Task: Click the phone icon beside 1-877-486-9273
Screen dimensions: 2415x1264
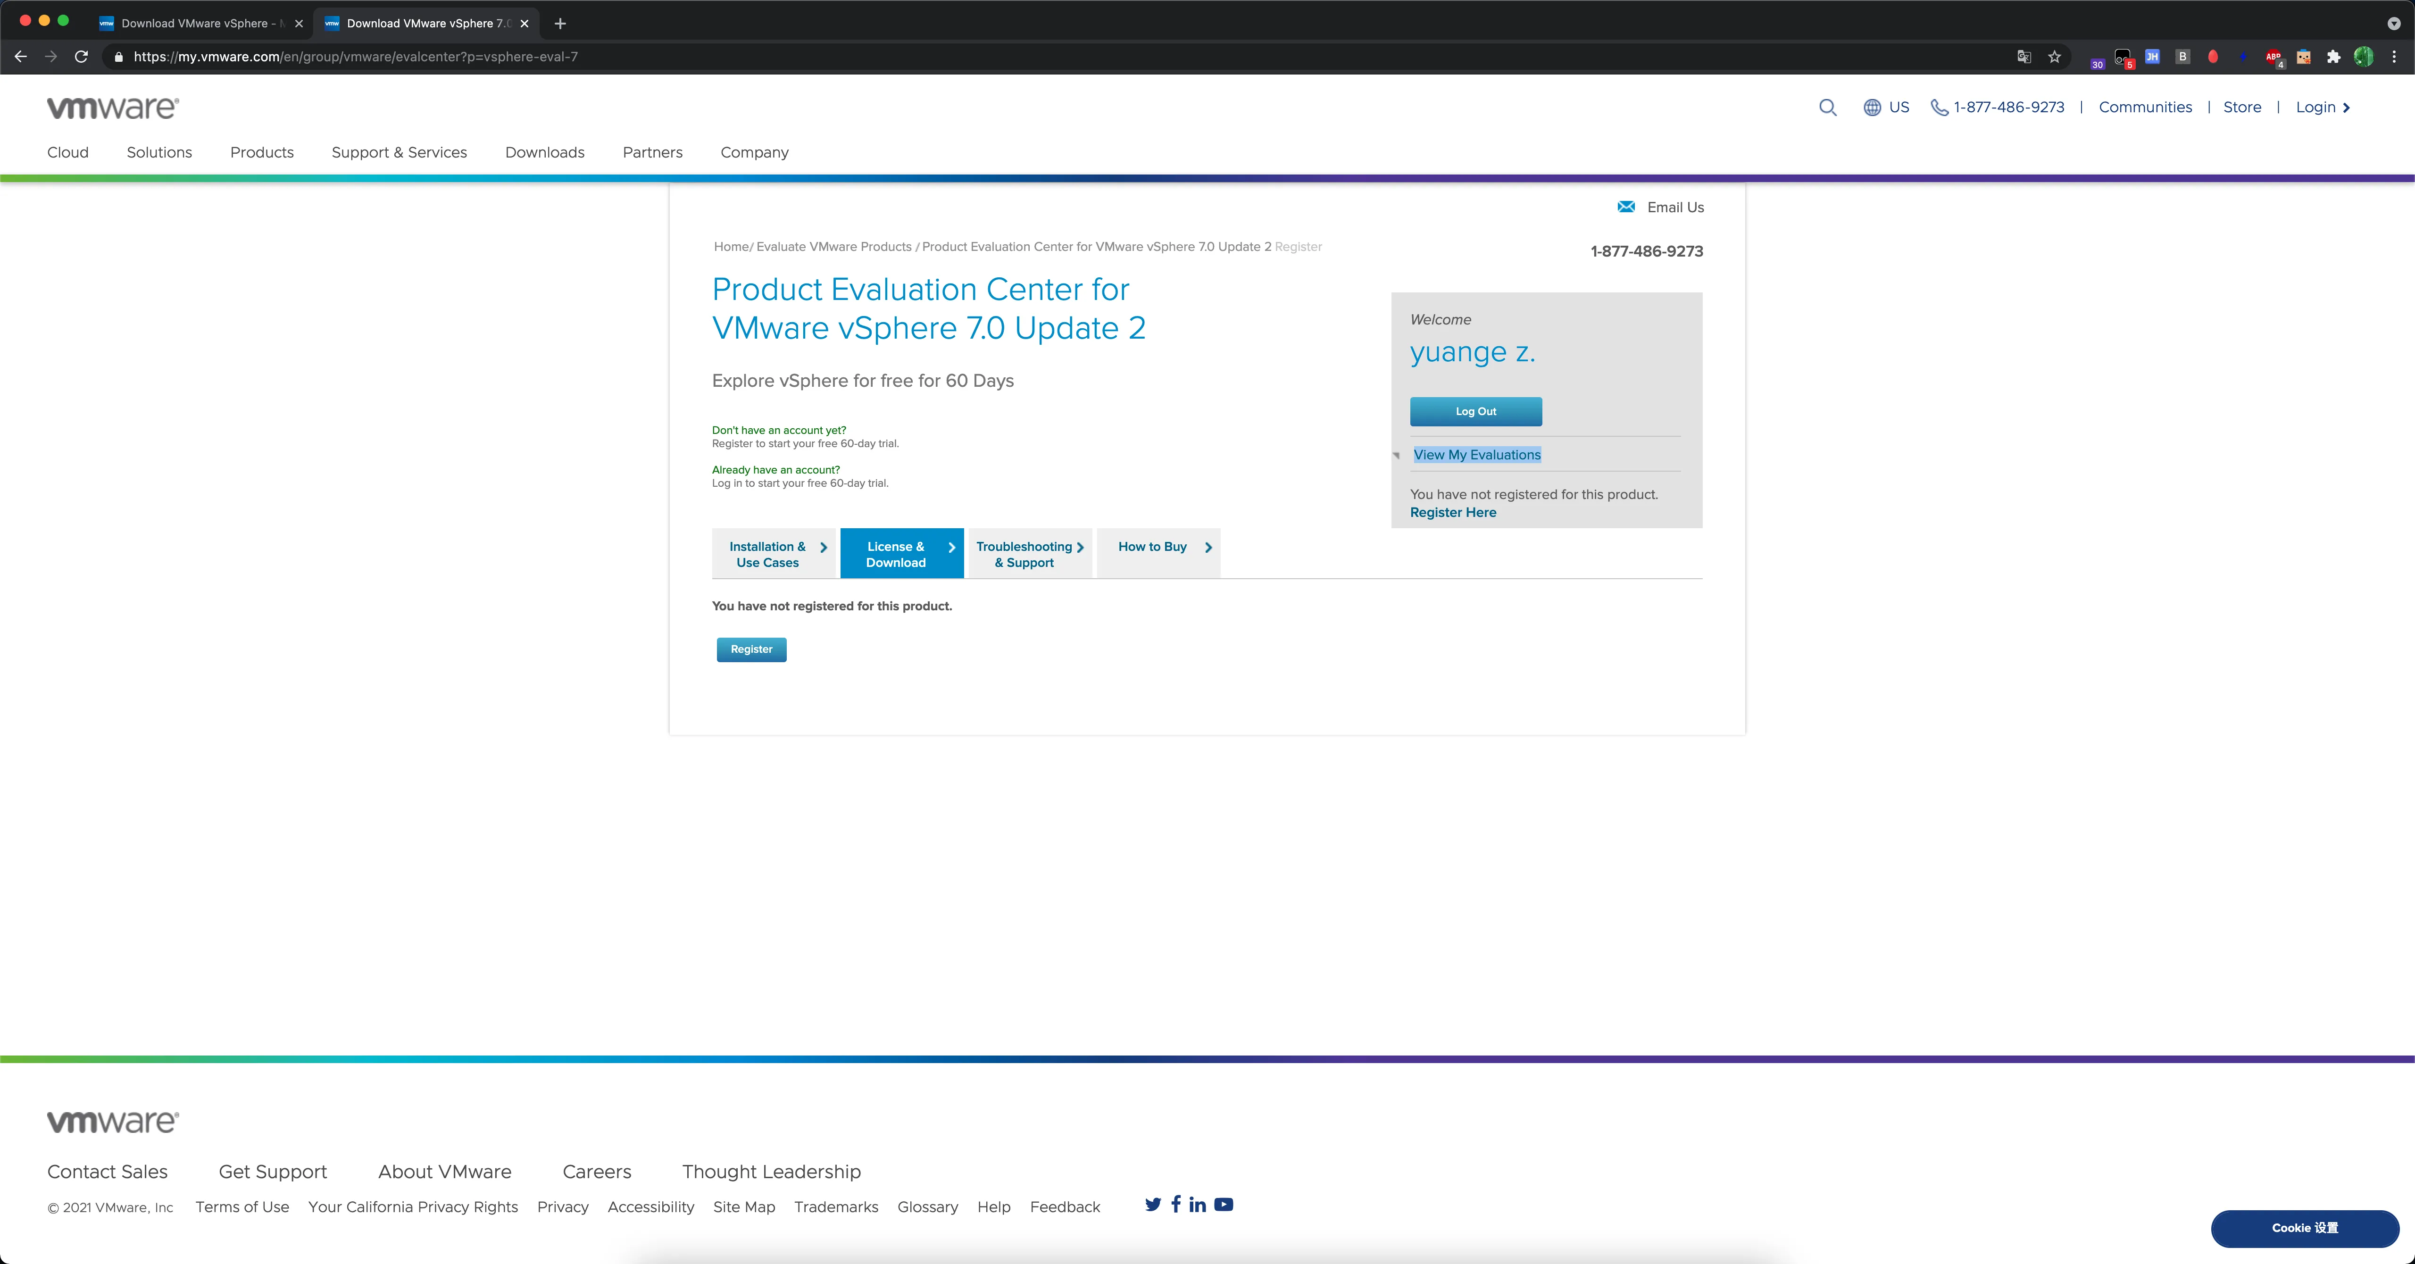Action: (1939, 107)
